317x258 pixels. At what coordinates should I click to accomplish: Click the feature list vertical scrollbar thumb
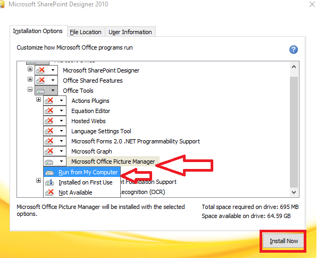pyautogui.click(x=294, y=132)
